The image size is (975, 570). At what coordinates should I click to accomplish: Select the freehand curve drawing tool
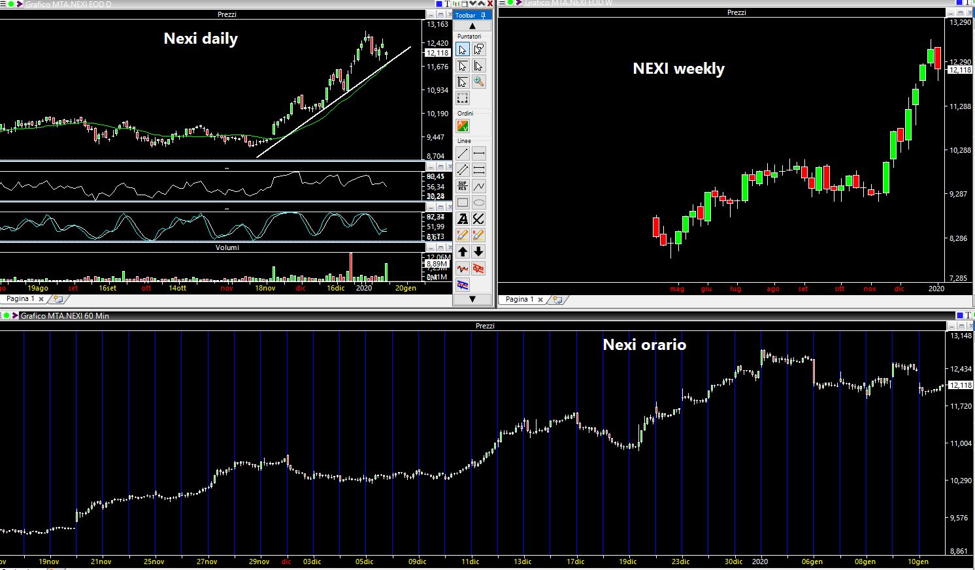coord(479,219)
